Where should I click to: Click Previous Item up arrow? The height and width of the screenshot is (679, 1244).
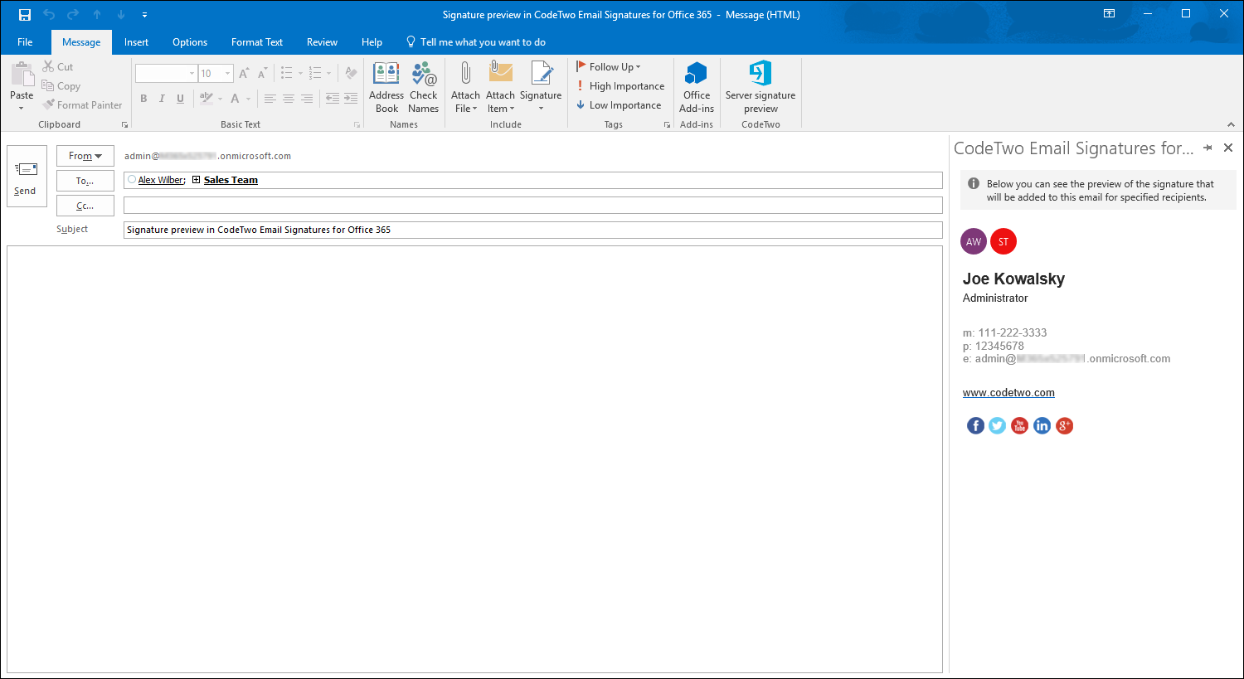97,15
